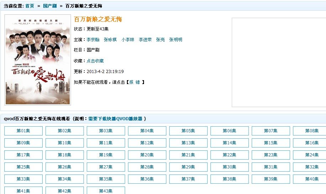Open 国产剧 breadcrumb link
Screen dimensions: 326x194
tap(50, 6)
